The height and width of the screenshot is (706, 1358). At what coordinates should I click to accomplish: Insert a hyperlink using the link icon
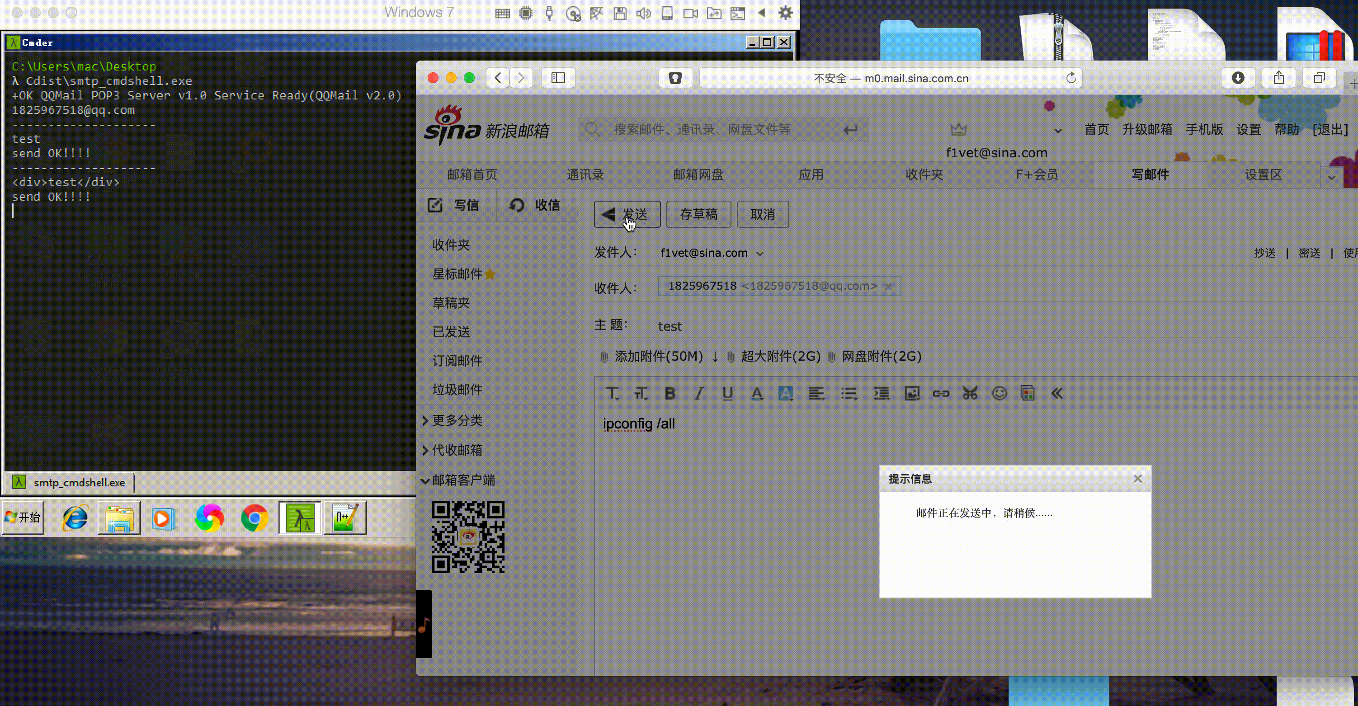coord(941,393)
